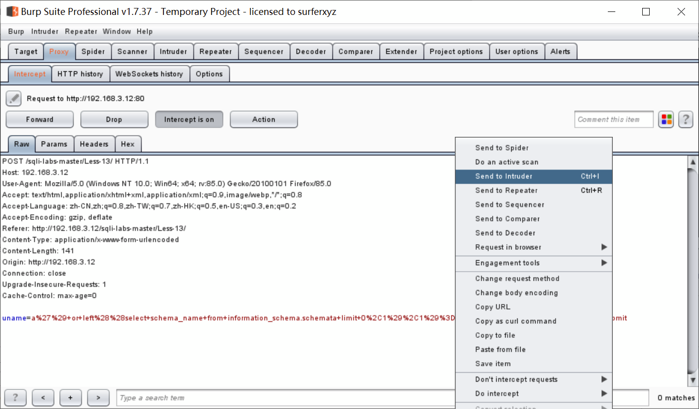Click the scrollbar down arrow
This screenshot has width=699, height=409.
[x=693, y=381]
